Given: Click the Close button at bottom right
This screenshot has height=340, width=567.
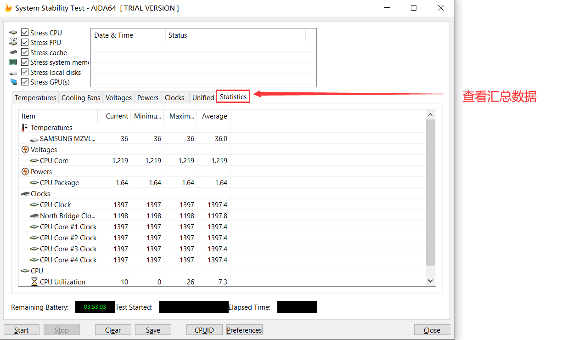Looking at the screenshot, I should point(432,330).
